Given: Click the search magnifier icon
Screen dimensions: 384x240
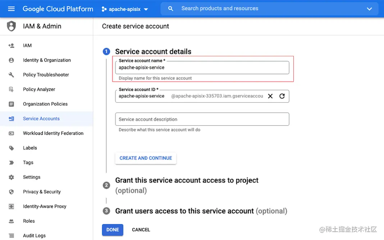Looking at the screenshot, I should [x=171, y=9].
